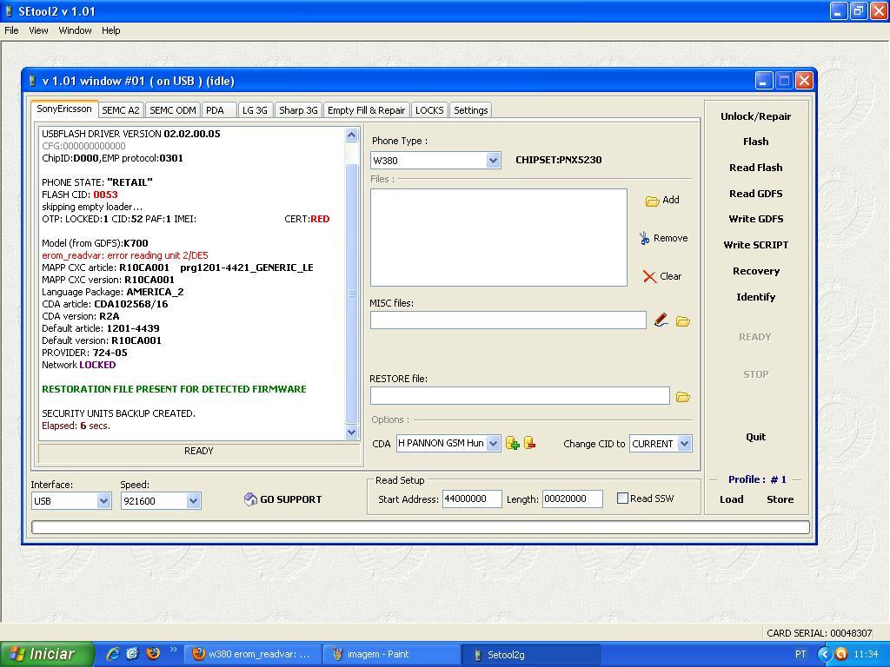890x667 pixels.
Task: Open the View menu
Action: click(38, 30)
